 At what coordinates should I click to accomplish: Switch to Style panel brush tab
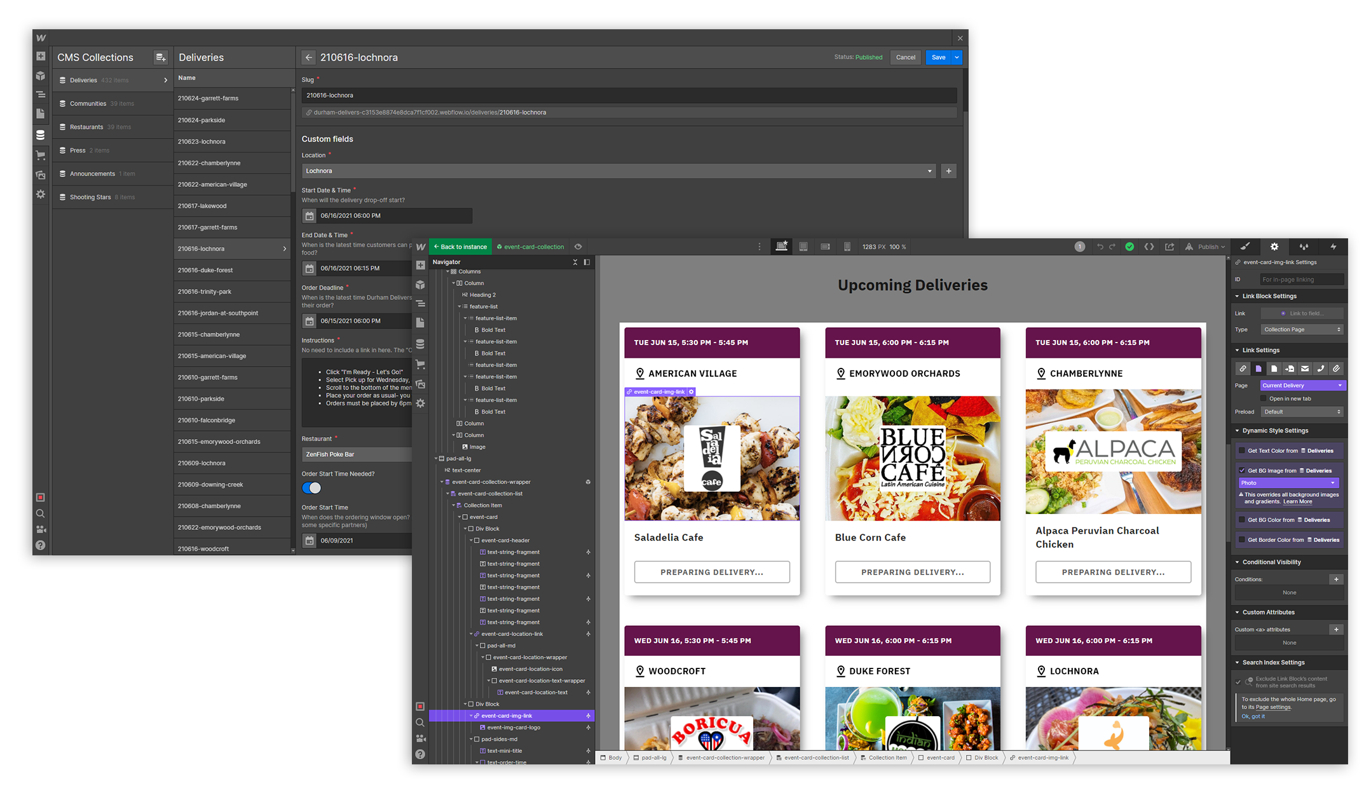pyautogui.click(x=1245, y=247)
